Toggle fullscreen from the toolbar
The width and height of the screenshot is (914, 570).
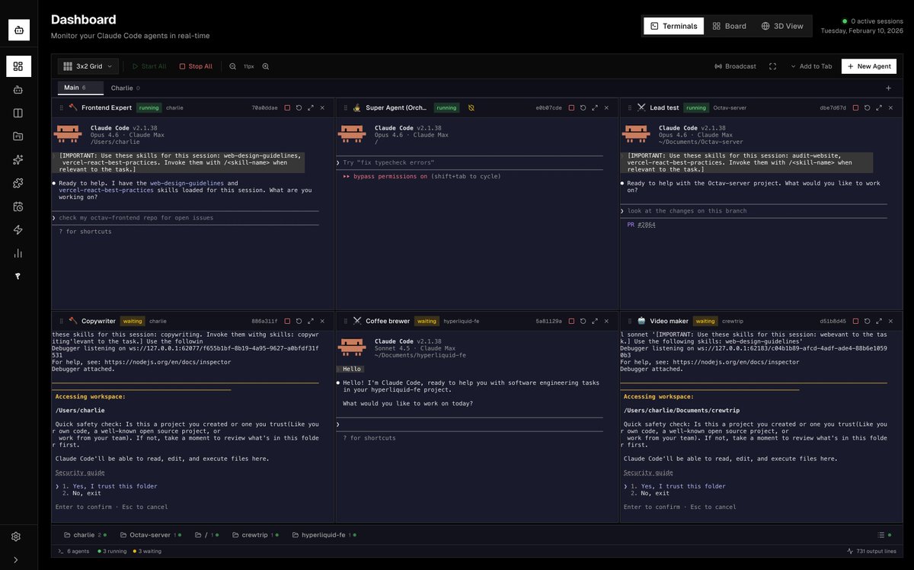tap(772, 66)
